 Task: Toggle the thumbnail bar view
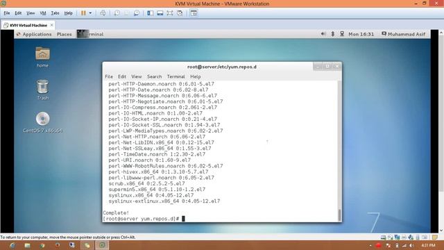coord(160,13)
